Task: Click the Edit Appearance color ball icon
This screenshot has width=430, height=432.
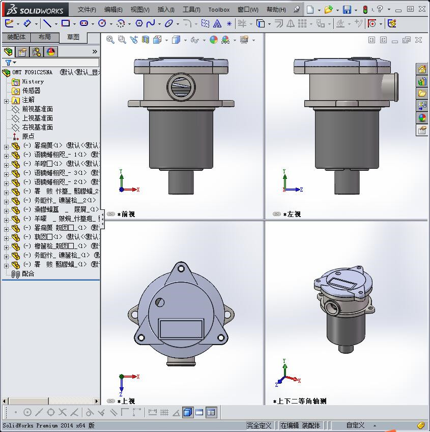Action: coord(214,40)
